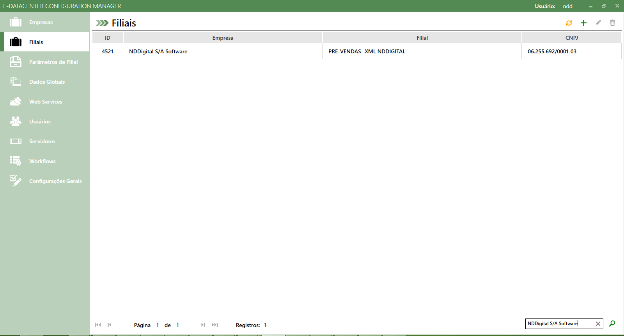
Task: Sort by the Filial column header
Action: 422,38
